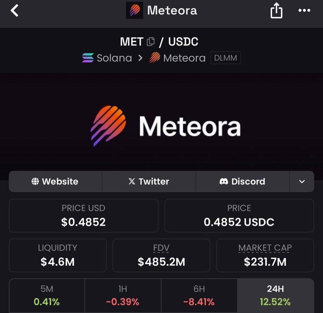Tap the Market Cap label

pyautogui.click(x=265, y=248)
